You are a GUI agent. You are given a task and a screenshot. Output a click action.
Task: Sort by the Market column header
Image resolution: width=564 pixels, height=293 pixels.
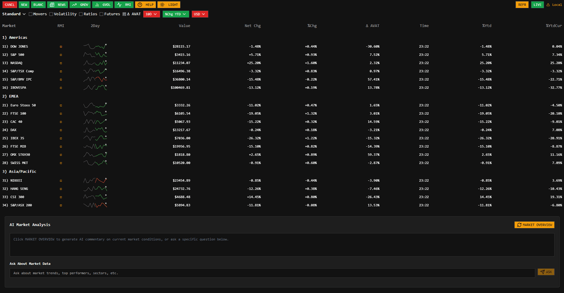[x=9, y=26]
